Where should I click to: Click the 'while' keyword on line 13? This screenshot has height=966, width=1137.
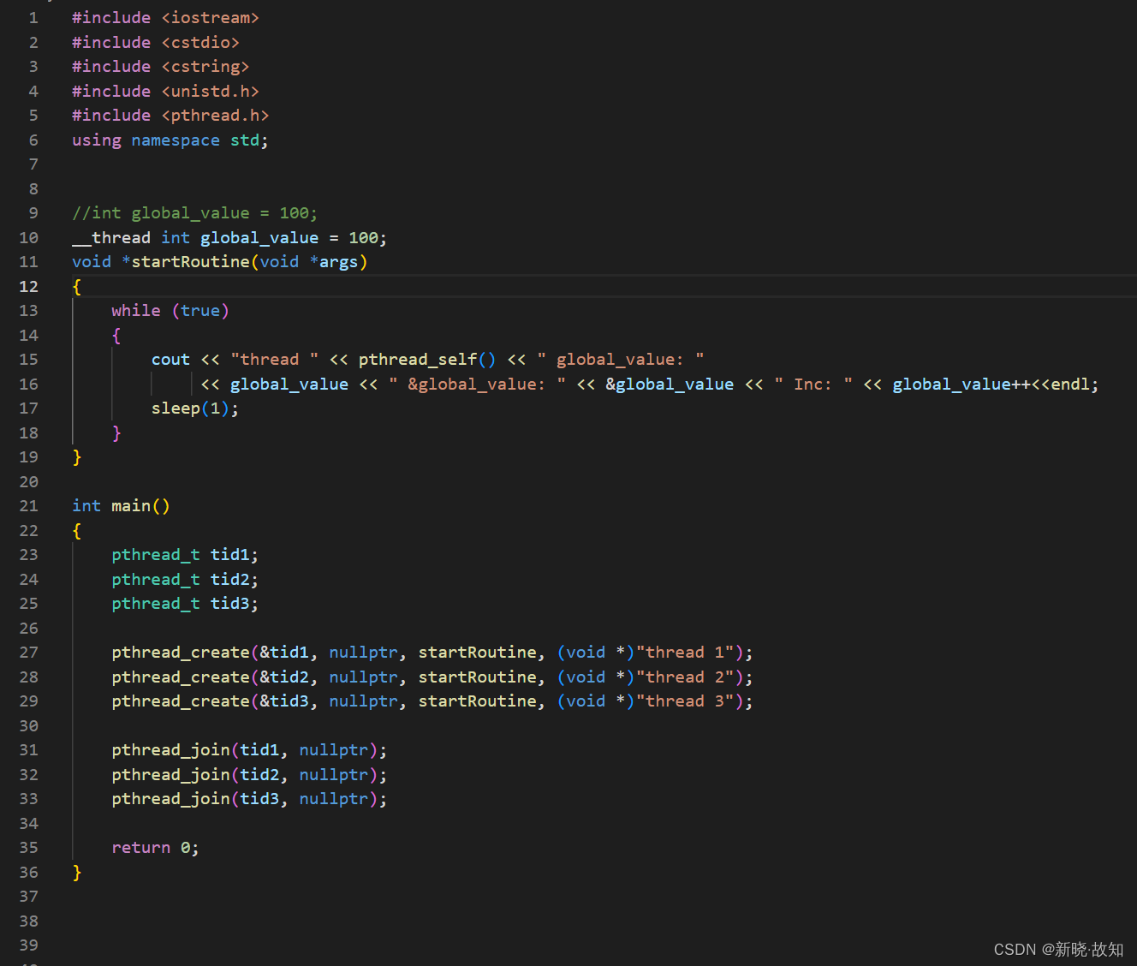pos(136,311)
